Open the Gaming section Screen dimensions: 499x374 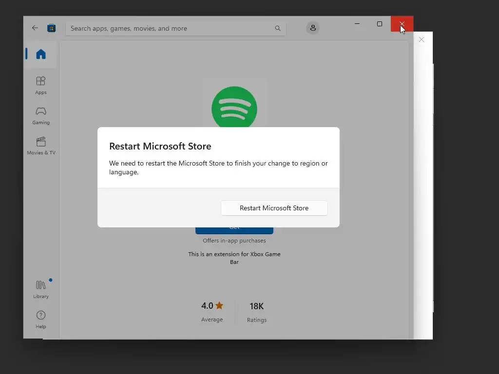click(41, 116)
